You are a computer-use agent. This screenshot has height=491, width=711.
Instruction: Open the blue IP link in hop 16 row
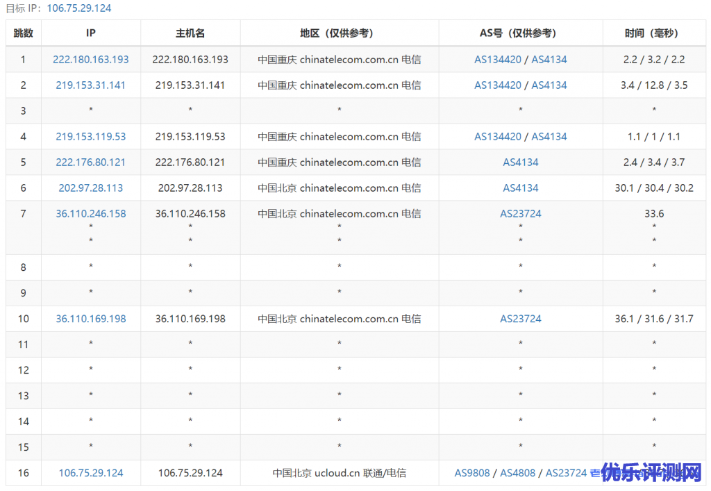pyautogui.click(x=91, y=473)
